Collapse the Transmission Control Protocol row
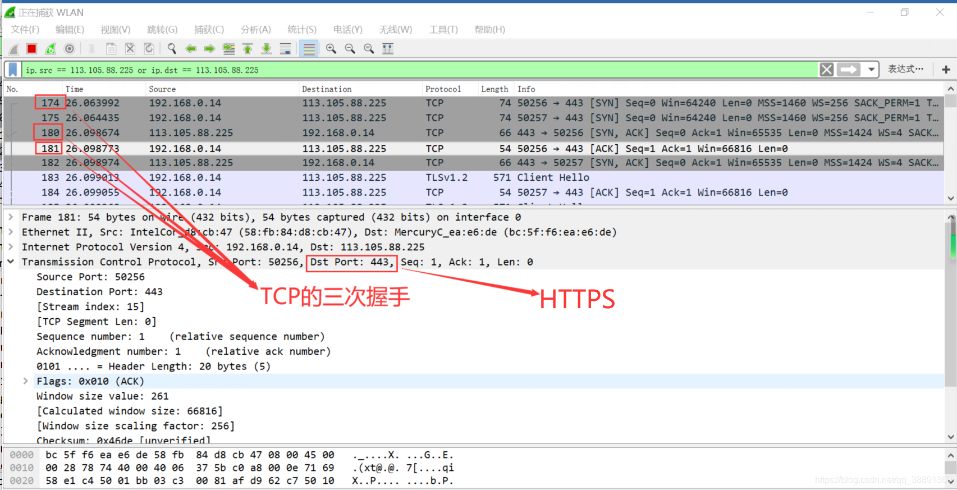This screenshot has width=957, height=490. point(11,262)
